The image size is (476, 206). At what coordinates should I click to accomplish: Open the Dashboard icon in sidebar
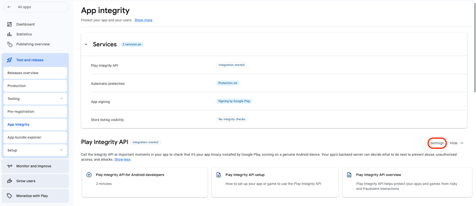coord(10,24)
